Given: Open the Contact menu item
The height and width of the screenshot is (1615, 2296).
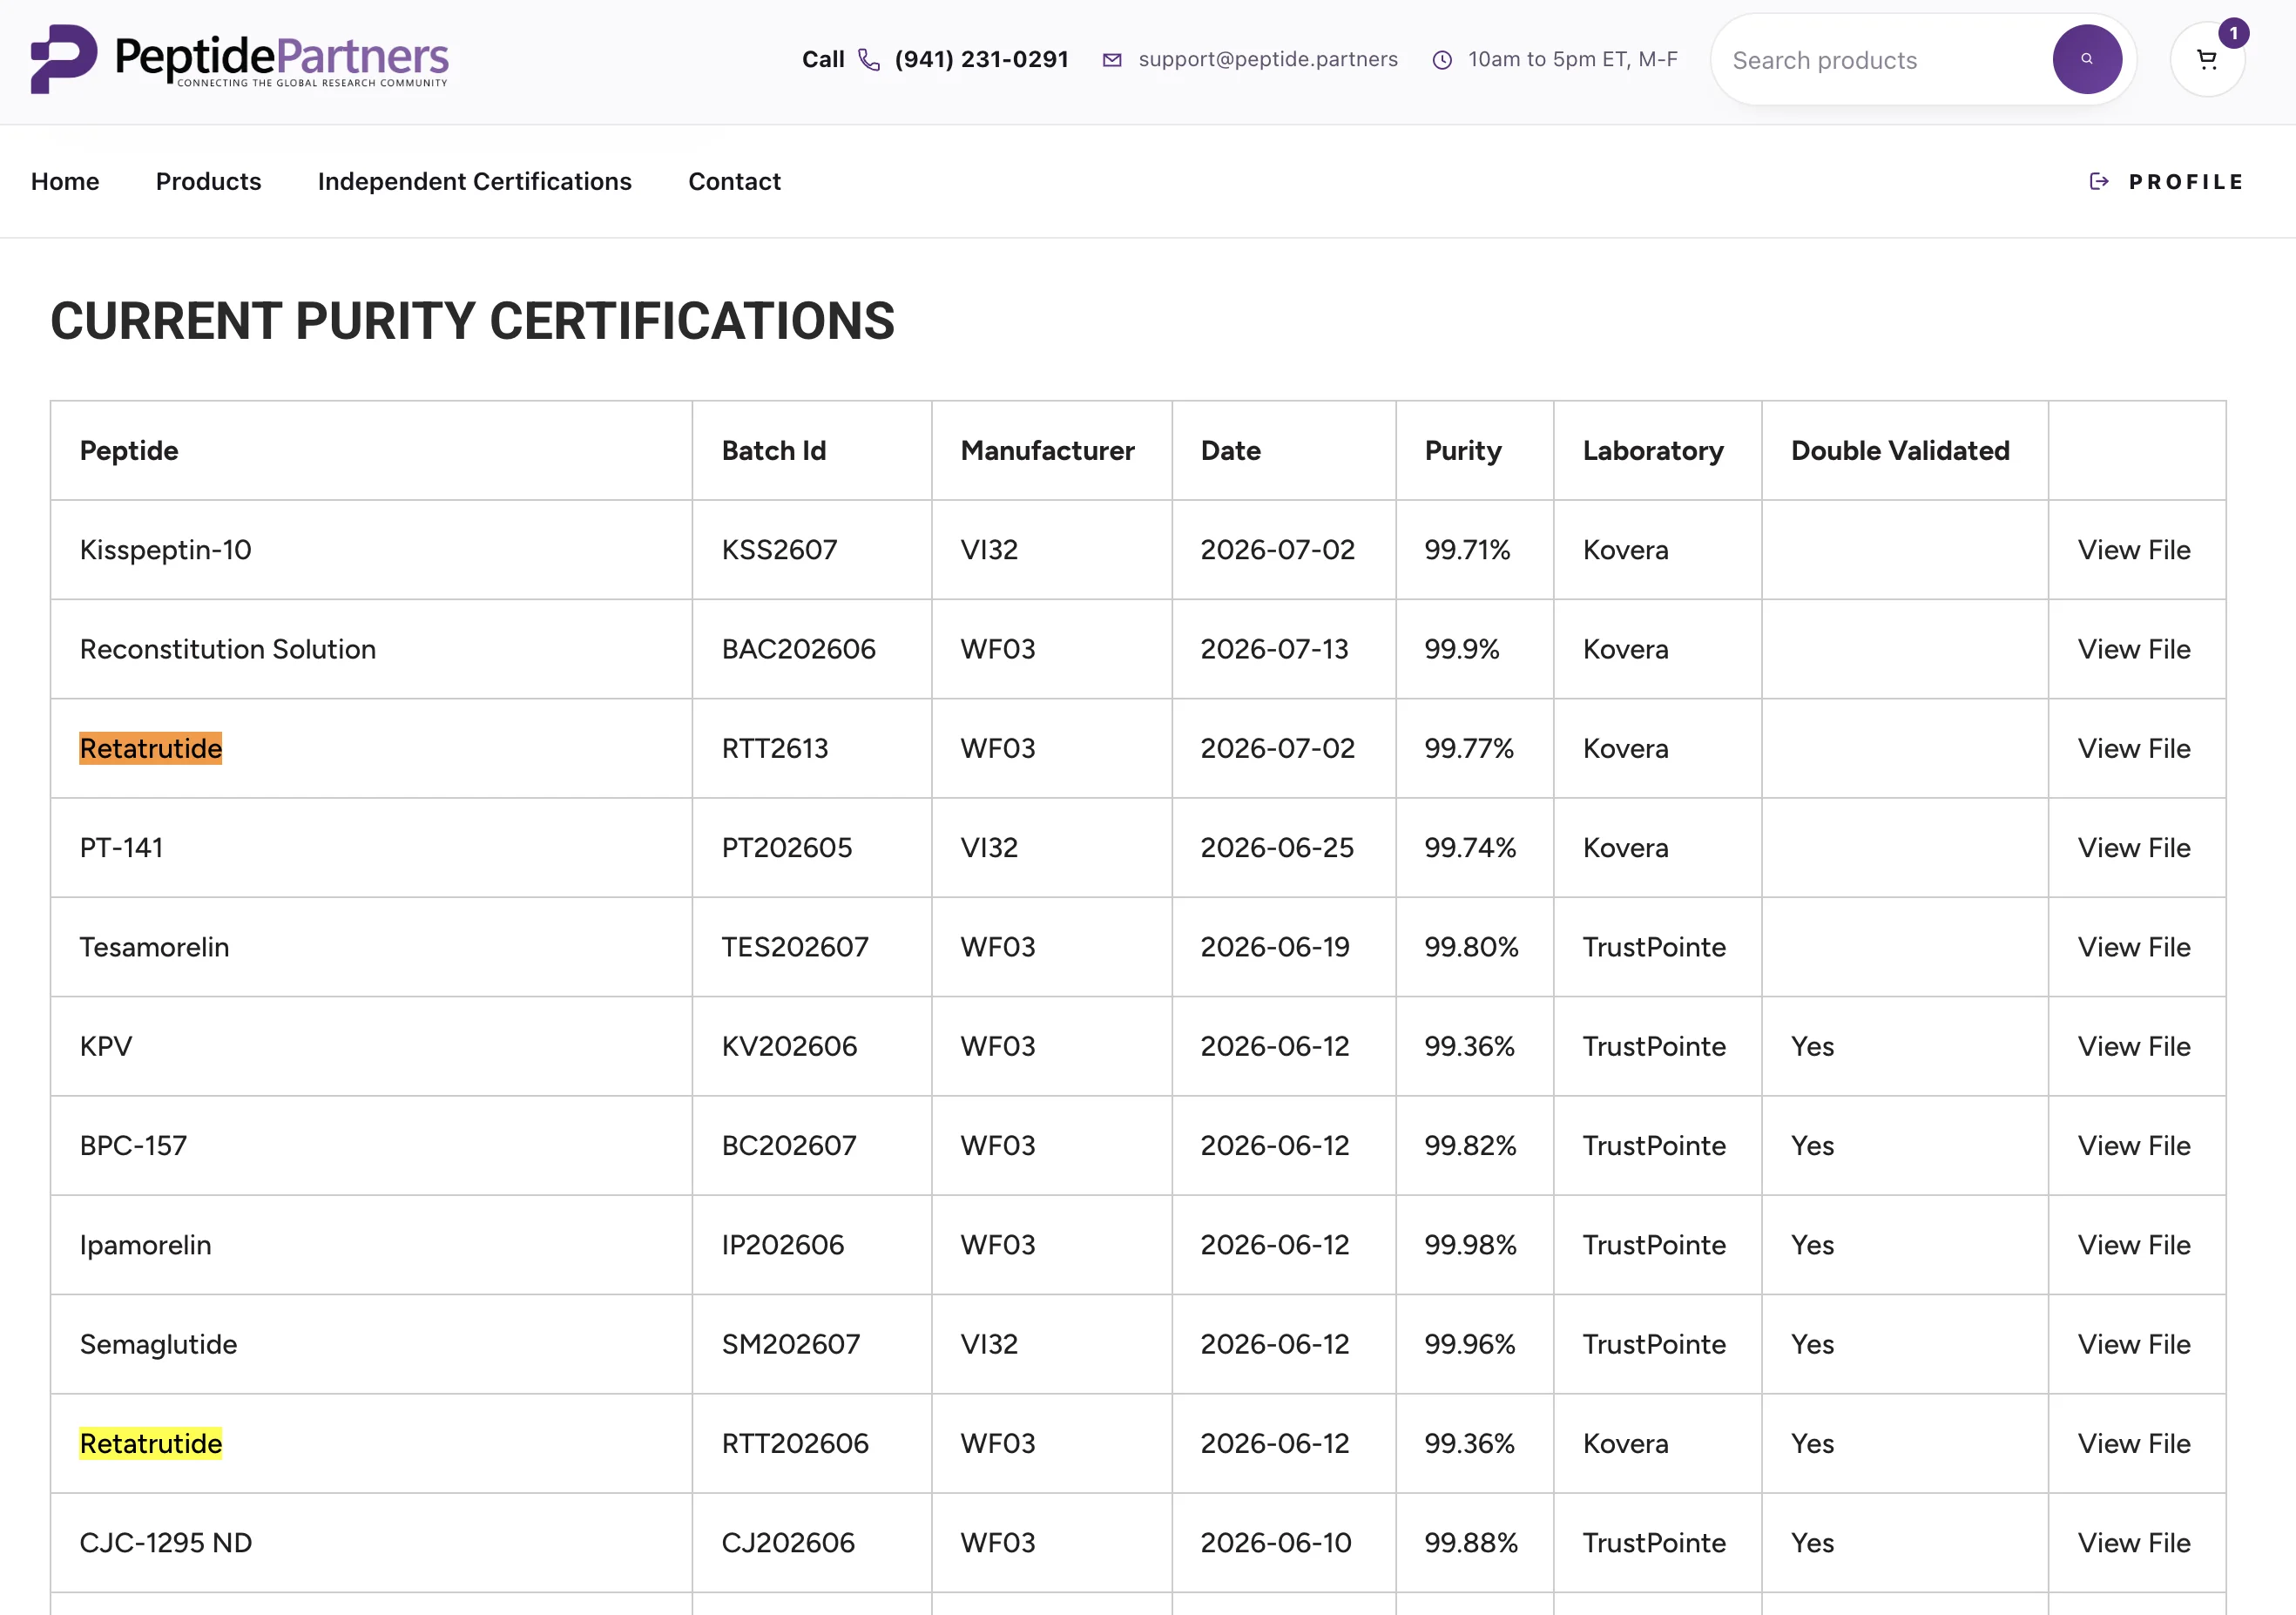Looking at the screenshot, I should tap(734, 181).
